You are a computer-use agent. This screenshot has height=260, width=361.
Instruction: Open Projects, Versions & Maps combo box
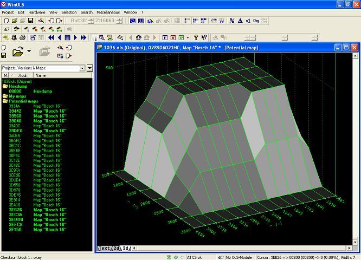pyautogui.click(x=43, y=68)
